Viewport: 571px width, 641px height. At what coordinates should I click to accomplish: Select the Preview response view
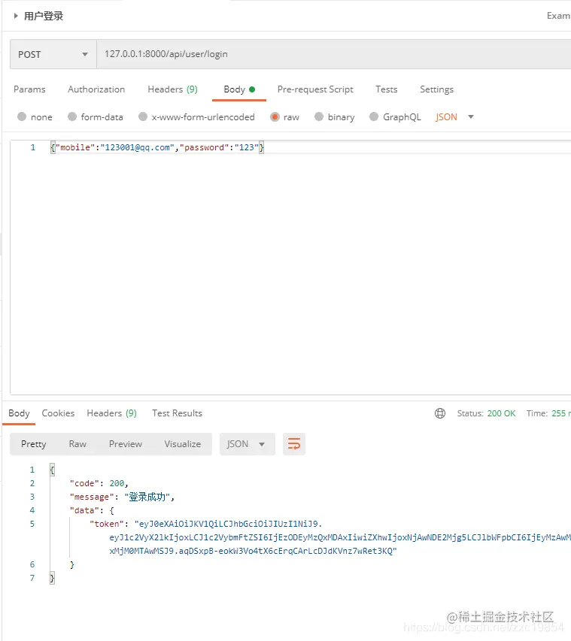pos(125,444)
